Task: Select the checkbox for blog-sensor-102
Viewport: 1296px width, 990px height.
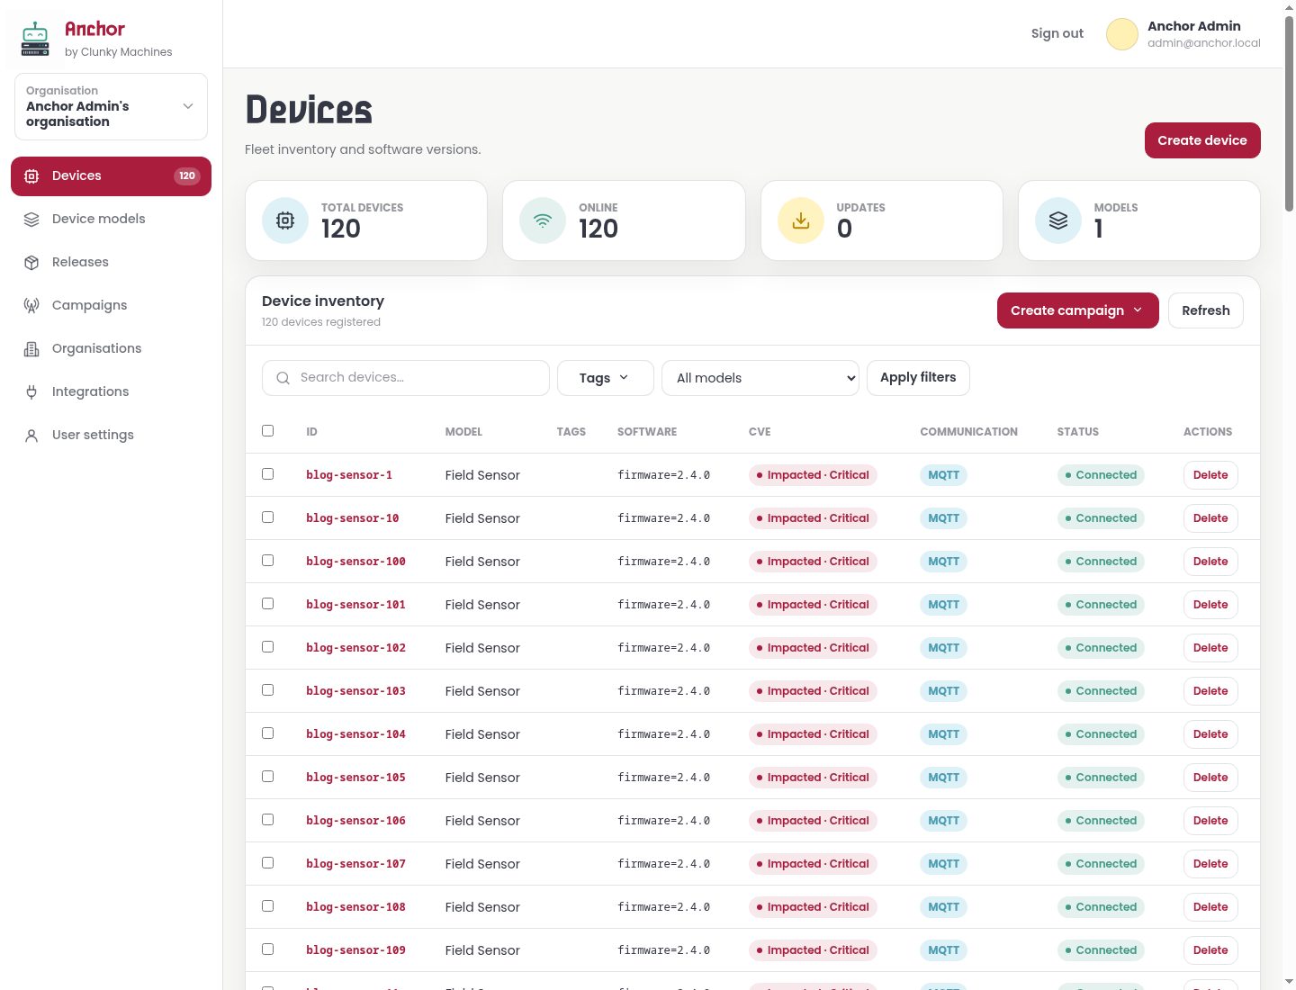Action: 267,647
